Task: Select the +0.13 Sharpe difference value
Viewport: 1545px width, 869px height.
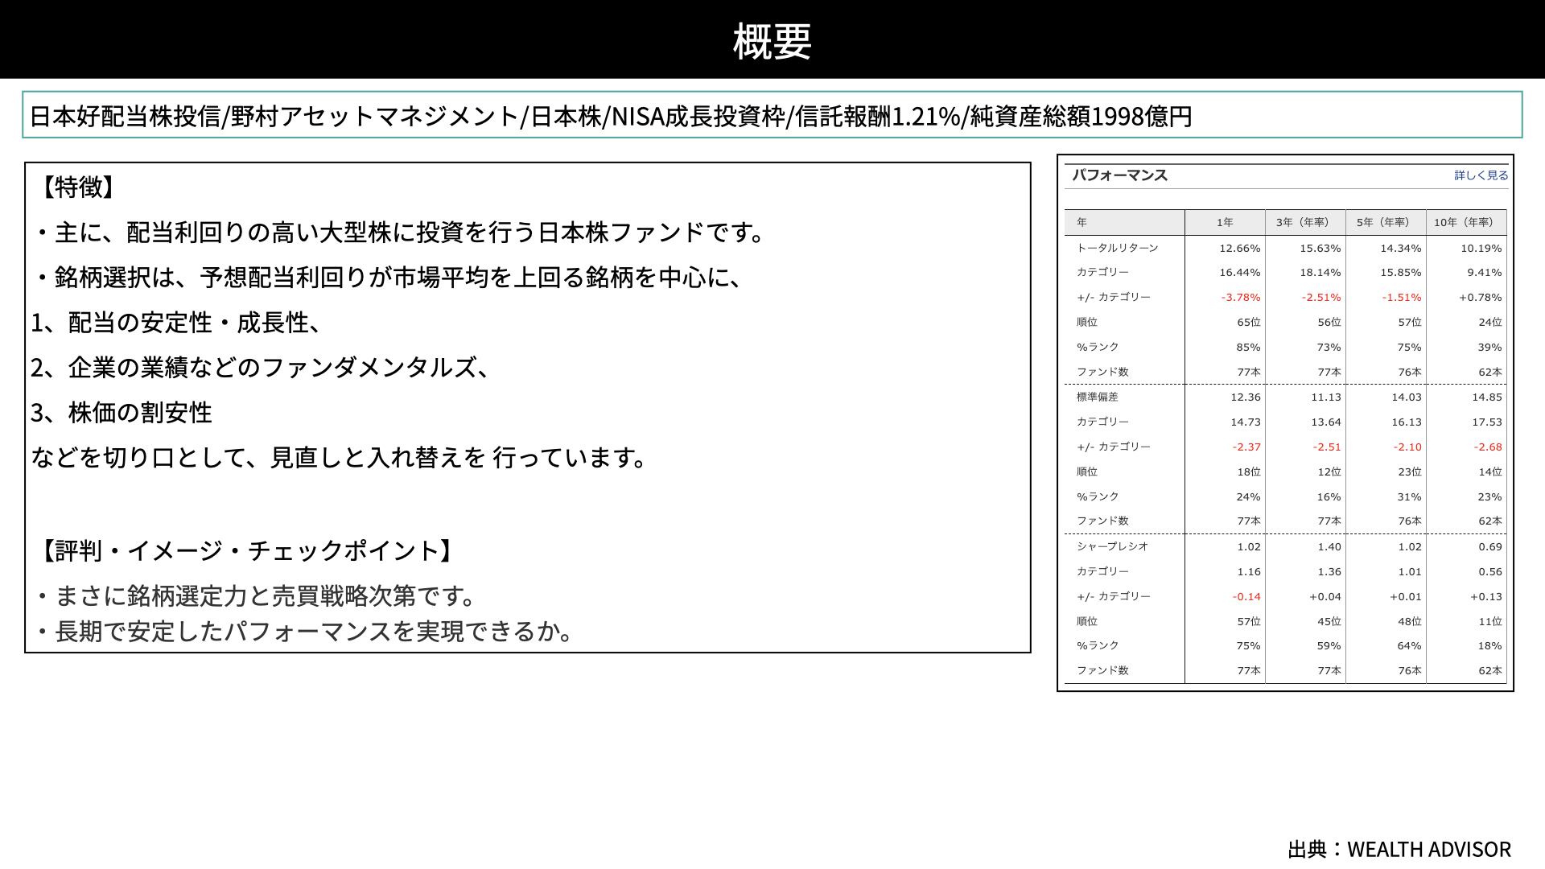Action: (1486, 597)
